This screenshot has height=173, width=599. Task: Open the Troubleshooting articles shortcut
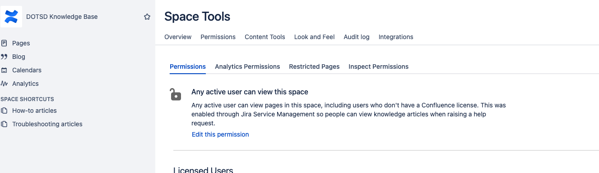click(47, 124)
